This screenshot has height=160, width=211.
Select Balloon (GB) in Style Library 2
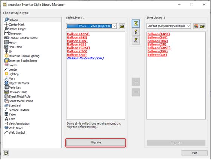[157, 45]
